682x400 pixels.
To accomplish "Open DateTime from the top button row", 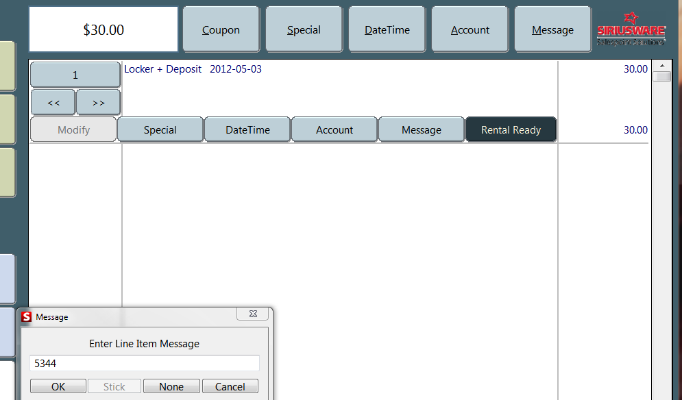I will [x=387, y=29].
